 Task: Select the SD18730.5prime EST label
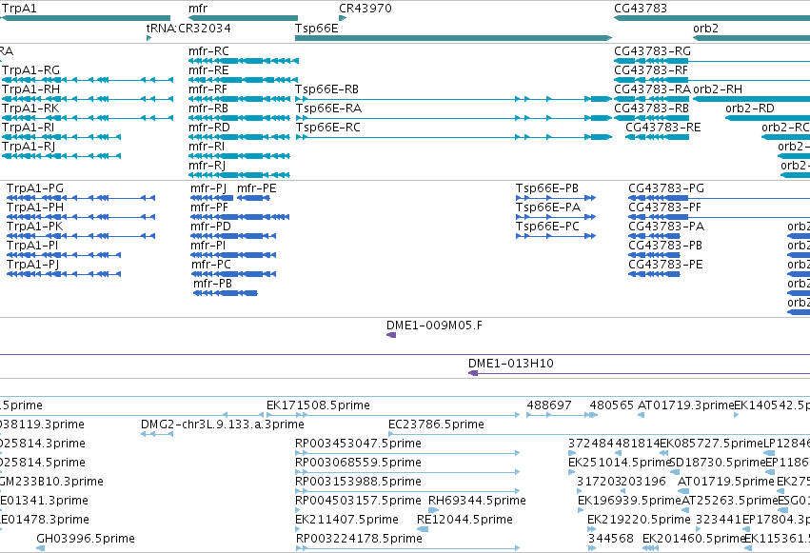click(717, 463)
